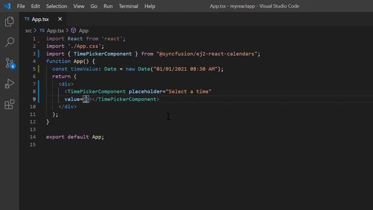Click the closing </div> tag
The height and width of the screenshot is (210, 373).
pyautogui.click(x=68, y=107)
